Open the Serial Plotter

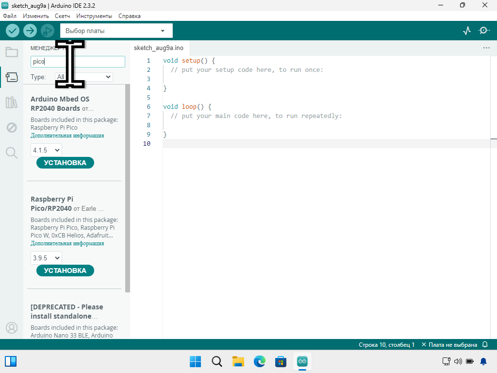tap(467, 31)
